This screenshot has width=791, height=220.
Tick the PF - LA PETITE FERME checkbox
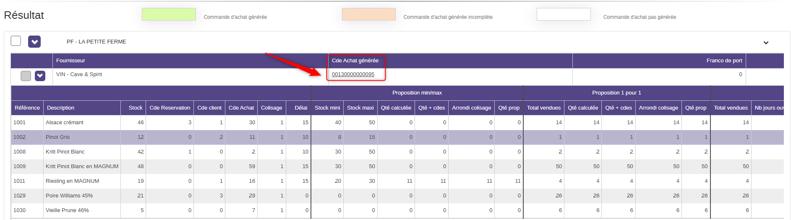coord(16,41)
